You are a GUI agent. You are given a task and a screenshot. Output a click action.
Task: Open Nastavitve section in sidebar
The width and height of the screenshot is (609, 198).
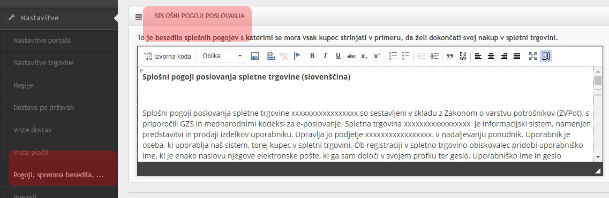click(58, 18)
